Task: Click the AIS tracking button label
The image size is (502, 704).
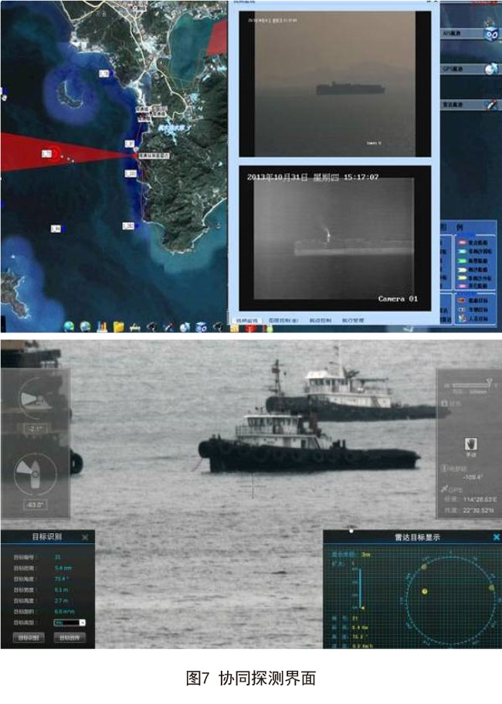Action: tap(453, 34)
